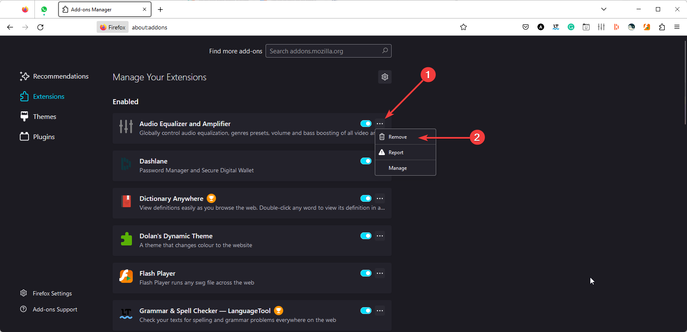Turn off Dictionary Anywhere toggle
The image size is (687, 332).
(x=366, y=198)
